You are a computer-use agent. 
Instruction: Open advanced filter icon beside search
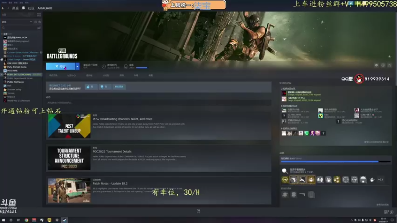tap(39, 28)
